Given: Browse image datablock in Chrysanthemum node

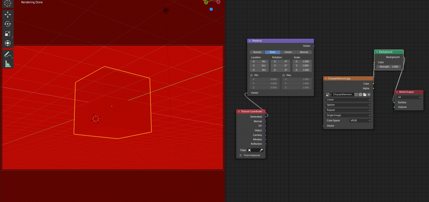Looking at the screenshot, I should (328, 94).
